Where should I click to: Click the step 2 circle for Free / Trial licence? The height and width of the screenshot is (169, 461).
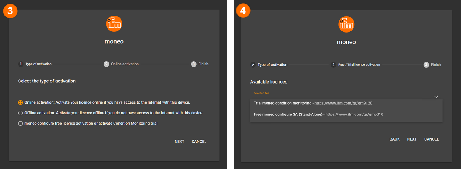[333, 65]
